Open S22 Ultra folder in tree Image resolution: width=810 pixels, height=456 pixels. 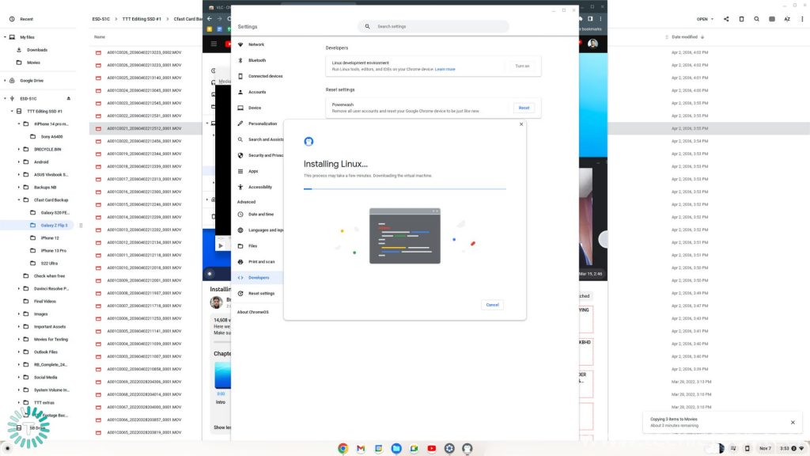click(x=49, y=263)
